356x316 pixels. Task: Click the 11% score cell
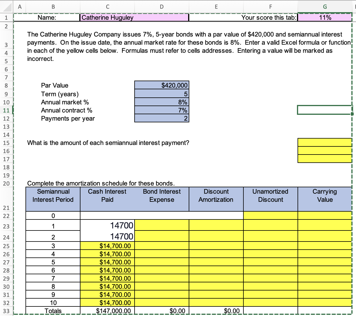pos(325,18)
